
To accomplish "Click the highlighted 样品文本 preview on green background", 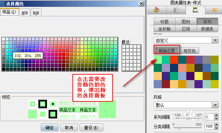I will (x=78, y=110).
